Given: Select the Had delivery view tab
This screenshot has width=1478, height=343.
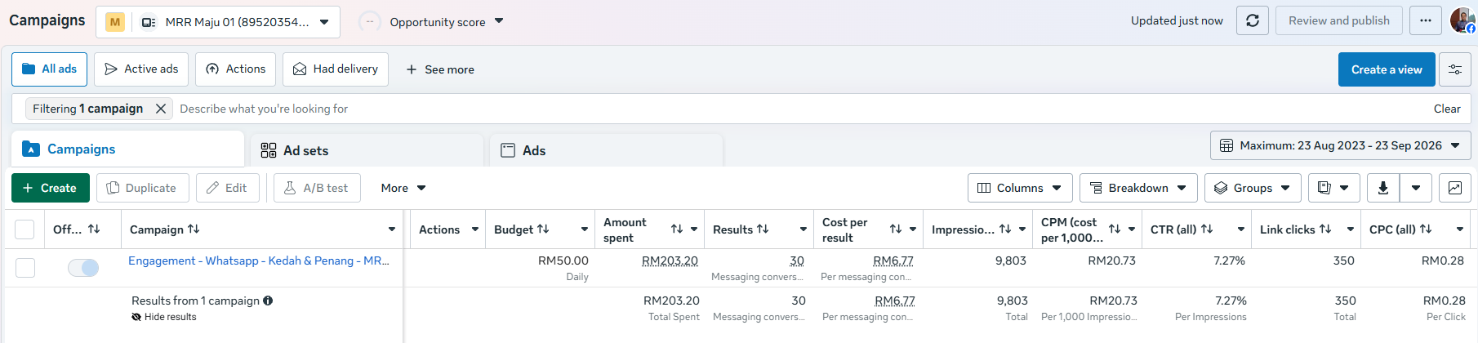Looking at the screenshot, I should pyautogui.click(x=336, y=69).
